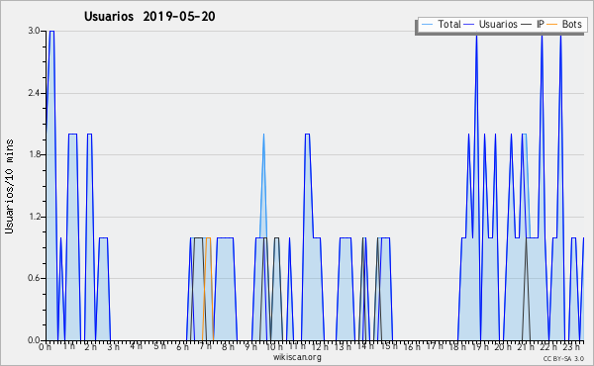Click the 18 h x-axis label
594x366 pixels.
tap(457, 346)
